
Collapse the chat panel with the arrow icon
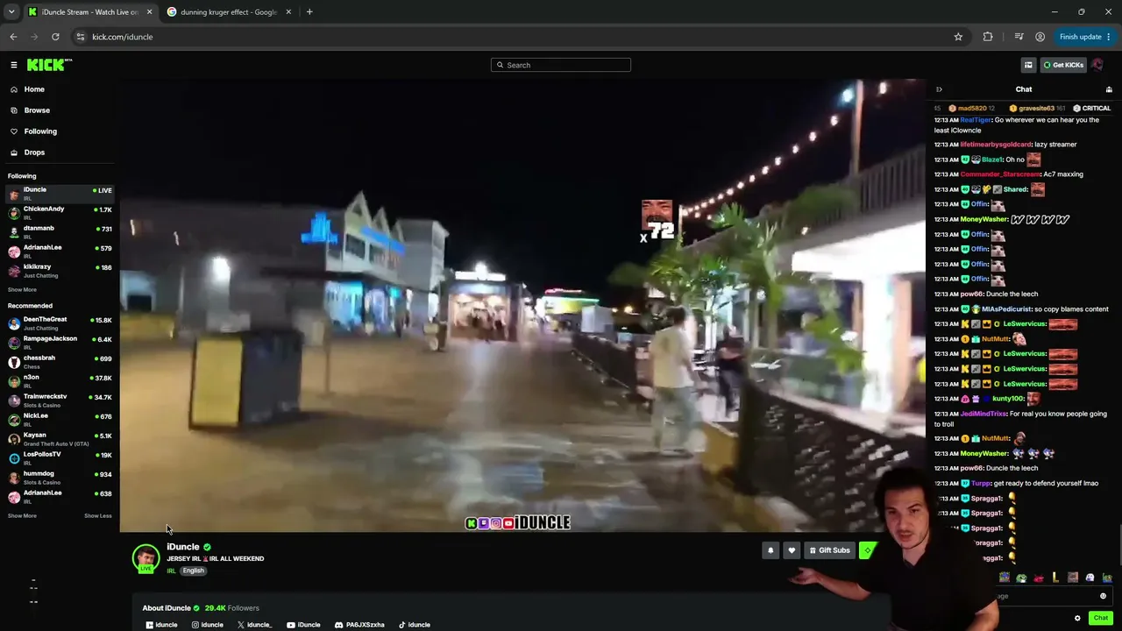coord(939,89)
